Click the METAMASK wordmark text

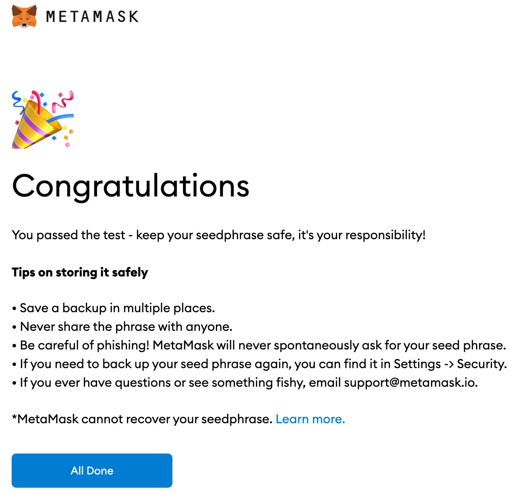92,17
